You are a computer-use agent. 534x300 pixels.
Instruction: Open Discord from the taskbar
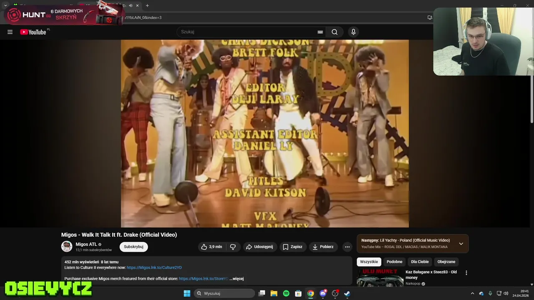[323, 293]
